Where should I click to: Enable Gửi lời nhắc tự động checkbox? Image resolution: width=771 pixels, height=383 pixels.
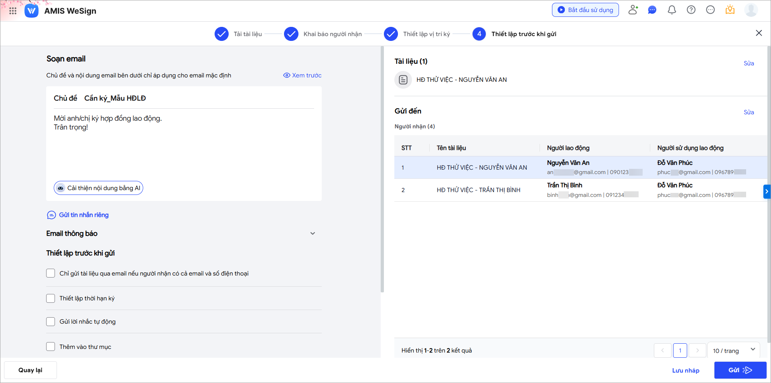click(x=51, y=322)
